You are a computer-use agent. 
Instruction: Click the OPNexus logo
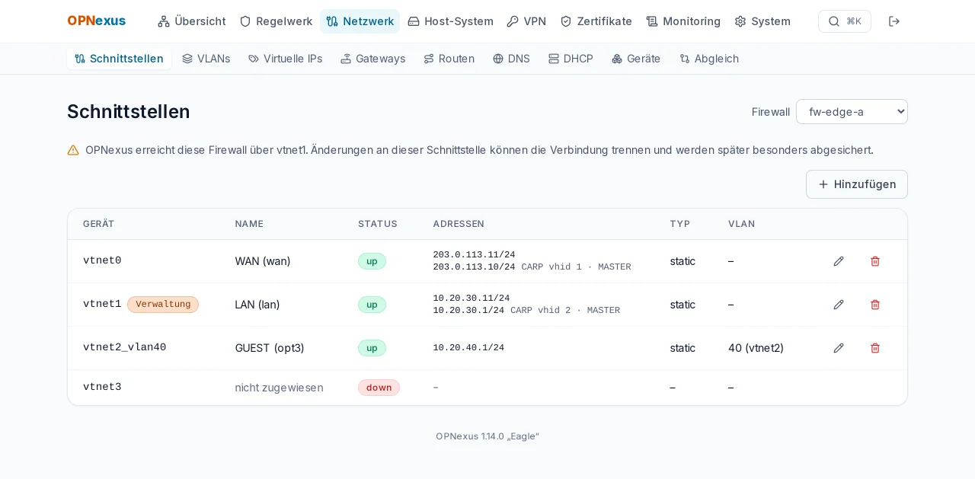coord(96,21)
